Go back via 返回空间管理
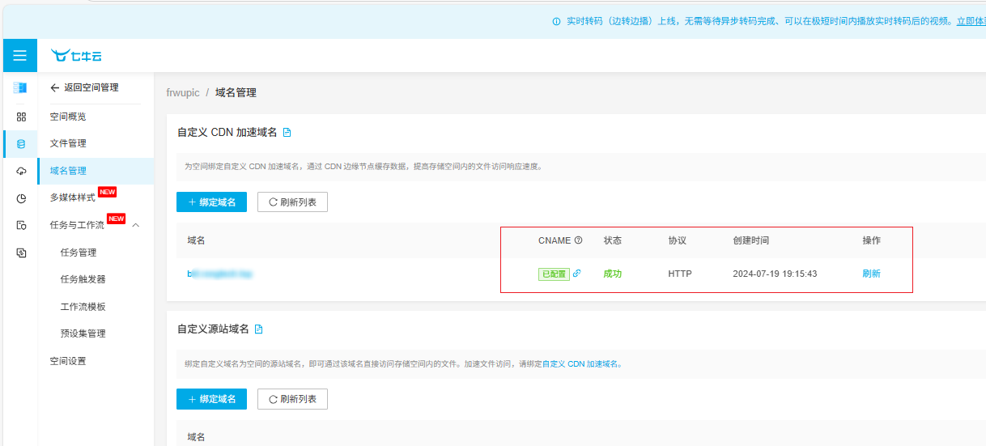The width and height of the screenshot is (986, 446). (x=84, y=87)
